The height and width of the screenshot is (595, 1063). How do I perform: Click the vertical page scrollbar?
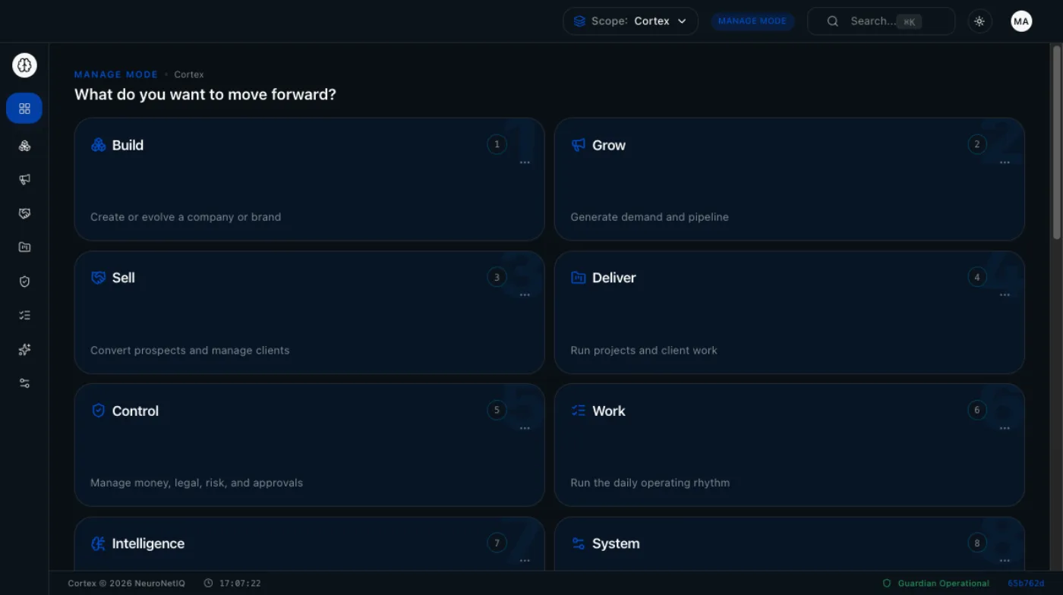tap(1056, 143)
